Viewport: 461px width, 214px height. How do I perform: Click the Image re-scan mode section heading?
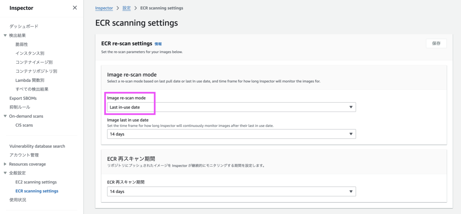(132, 74)
